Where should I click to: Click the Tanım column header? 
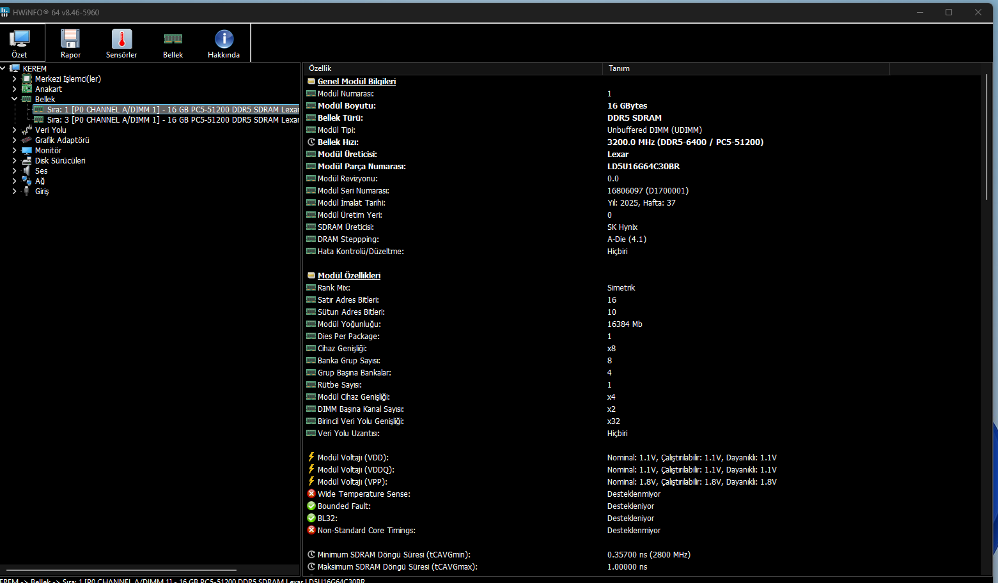[745, 68]
